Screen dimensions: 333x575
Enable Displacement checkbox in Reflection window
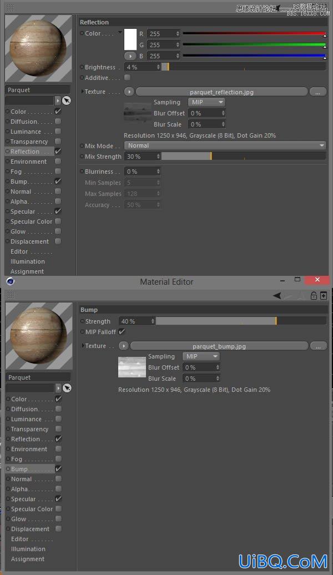(x=58, y=241)
